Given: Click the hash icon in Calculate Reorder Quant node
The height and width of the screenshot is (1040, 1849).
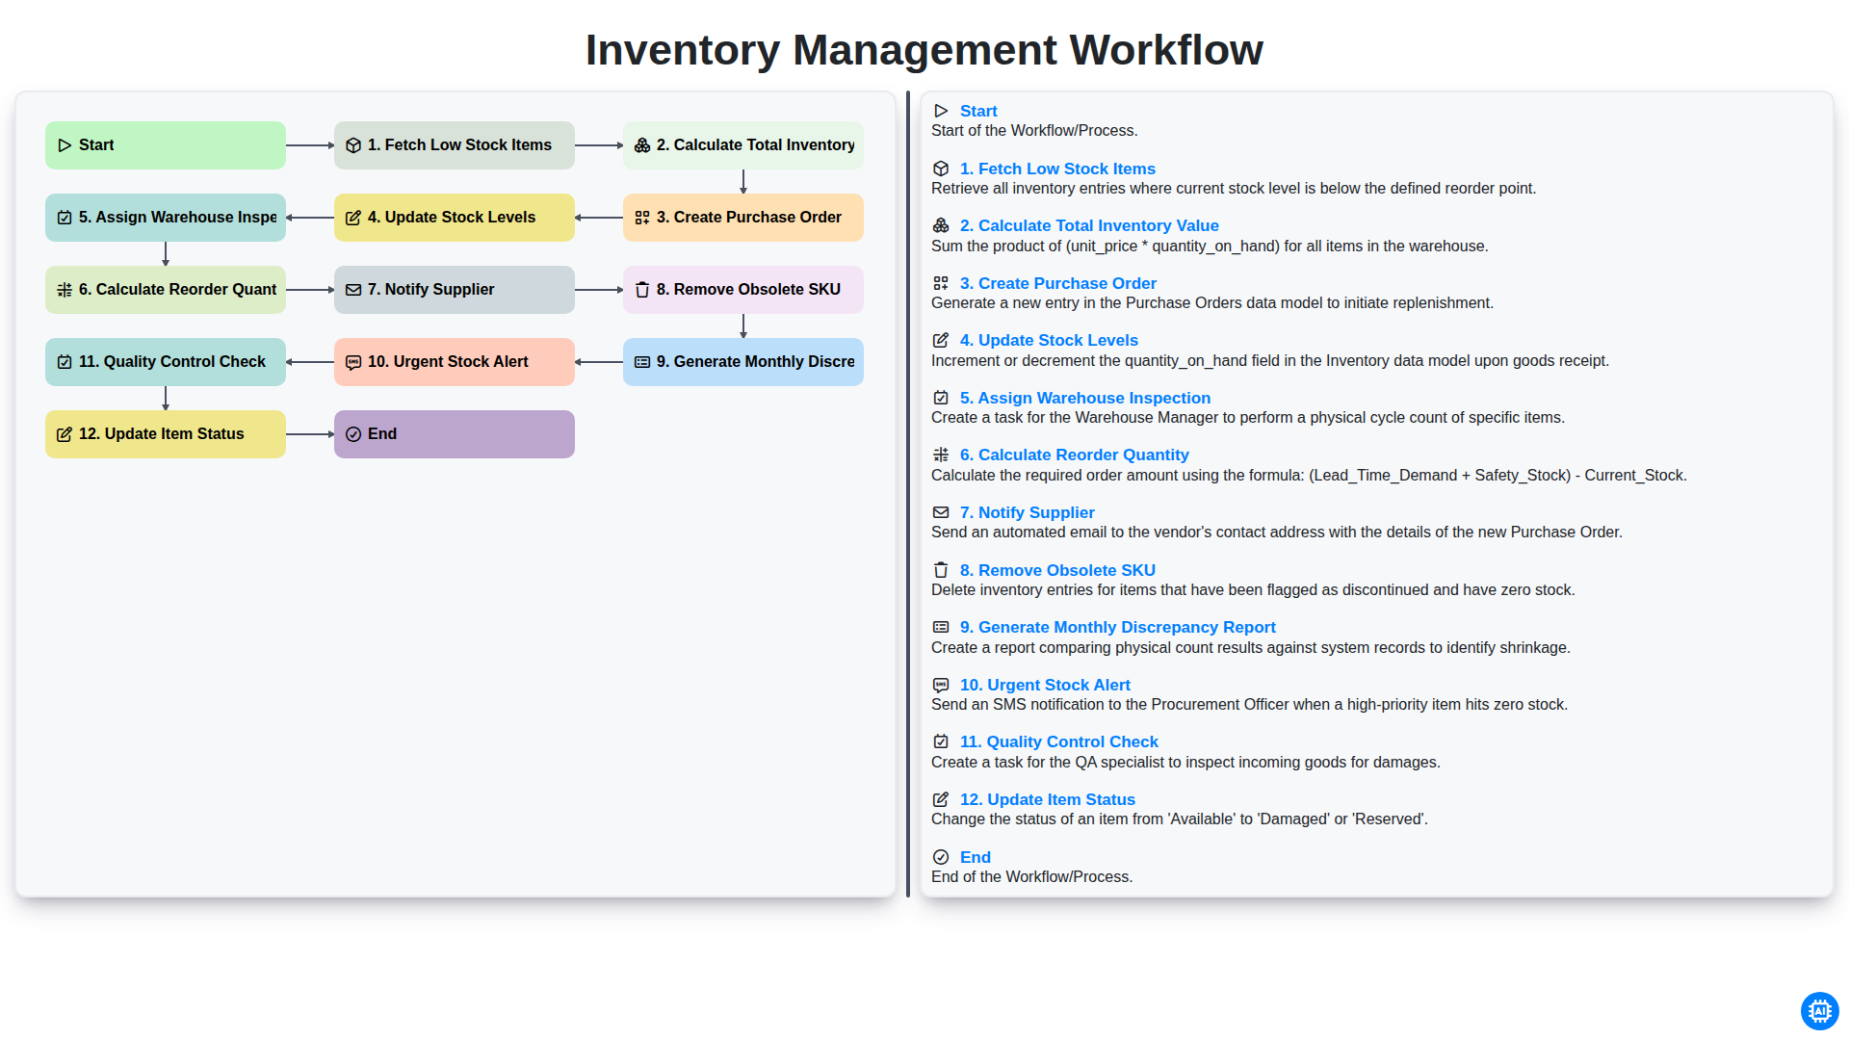Looking at the screenshot, I should point(65,290).
